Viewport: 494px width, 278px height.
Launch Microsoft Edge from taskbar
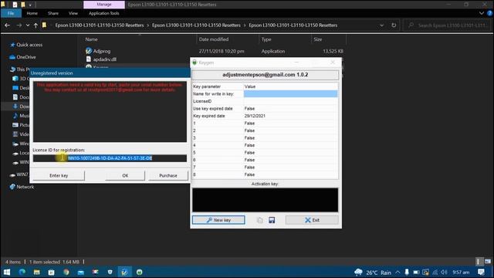(22, 272)
